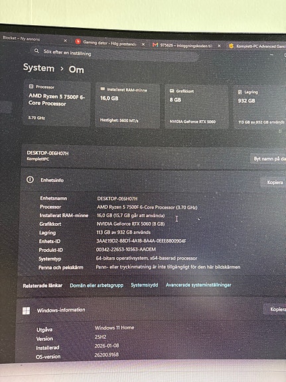Open the Systemskydd link
Image resolution: width=286 pixels, height=382 pixels.
click(145, 285)
